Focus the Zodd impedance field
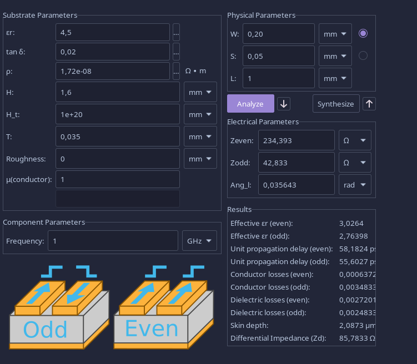Viewport: 417px width, 364px height. tap(297, 163)
